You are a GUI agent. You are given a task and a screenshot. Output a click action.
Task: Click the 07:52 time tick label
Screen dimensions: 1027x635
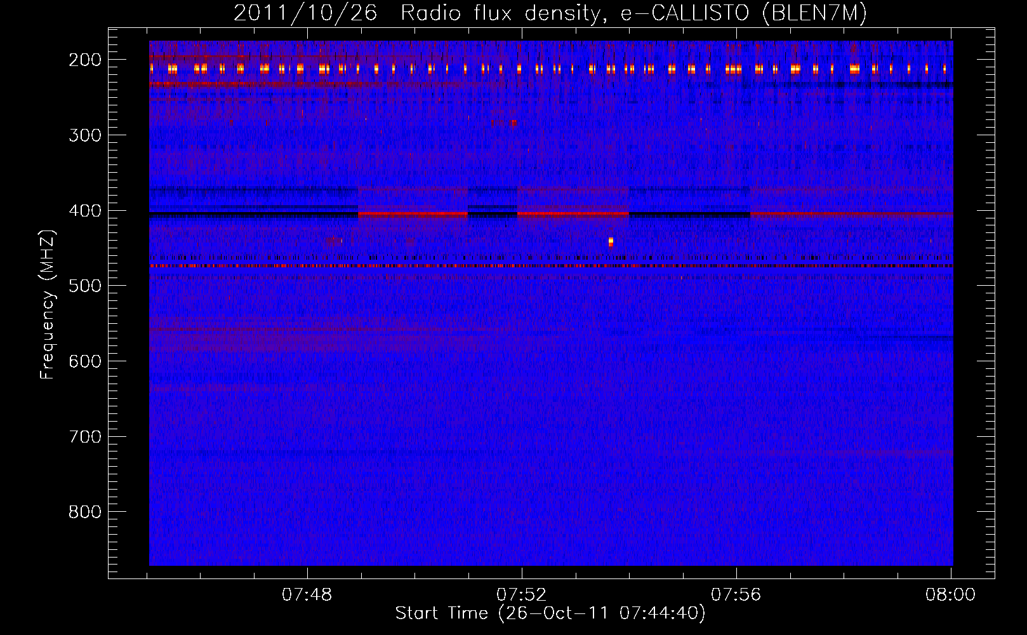pyautogui.click(x=522, y=595)
